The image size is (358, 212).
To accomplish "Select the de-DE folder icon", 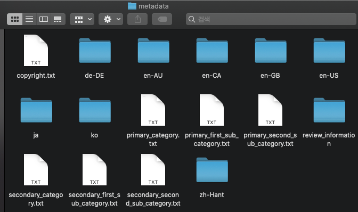I will 95,51.
